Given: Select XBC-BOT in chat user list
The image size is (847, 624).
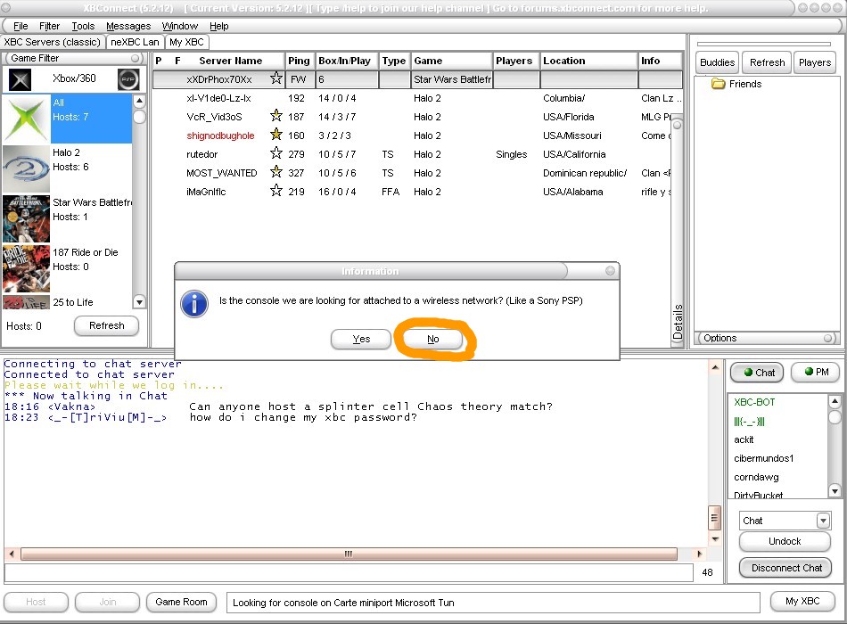Looking at the screenshot, I should click(754, 402).
